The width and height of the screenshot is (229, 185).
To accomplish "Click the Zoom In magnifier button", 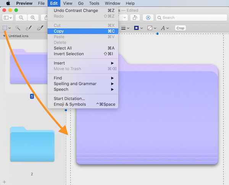I will (x=33, y=18).
